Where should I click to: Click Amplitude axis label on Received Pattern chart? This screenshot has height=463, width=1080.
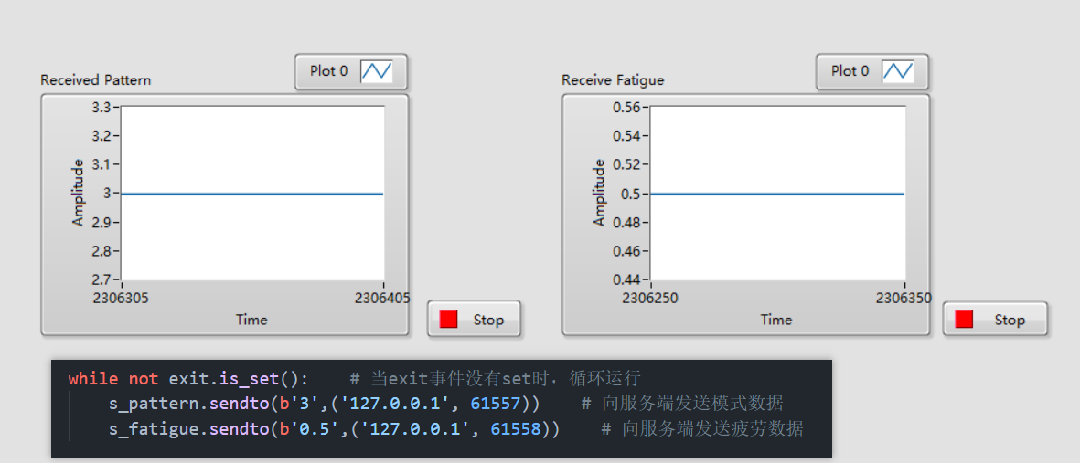click(79, 193)
